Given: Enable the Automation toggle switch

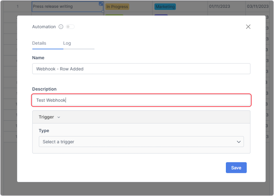Looking at the screenshot, I should point(70,27).
